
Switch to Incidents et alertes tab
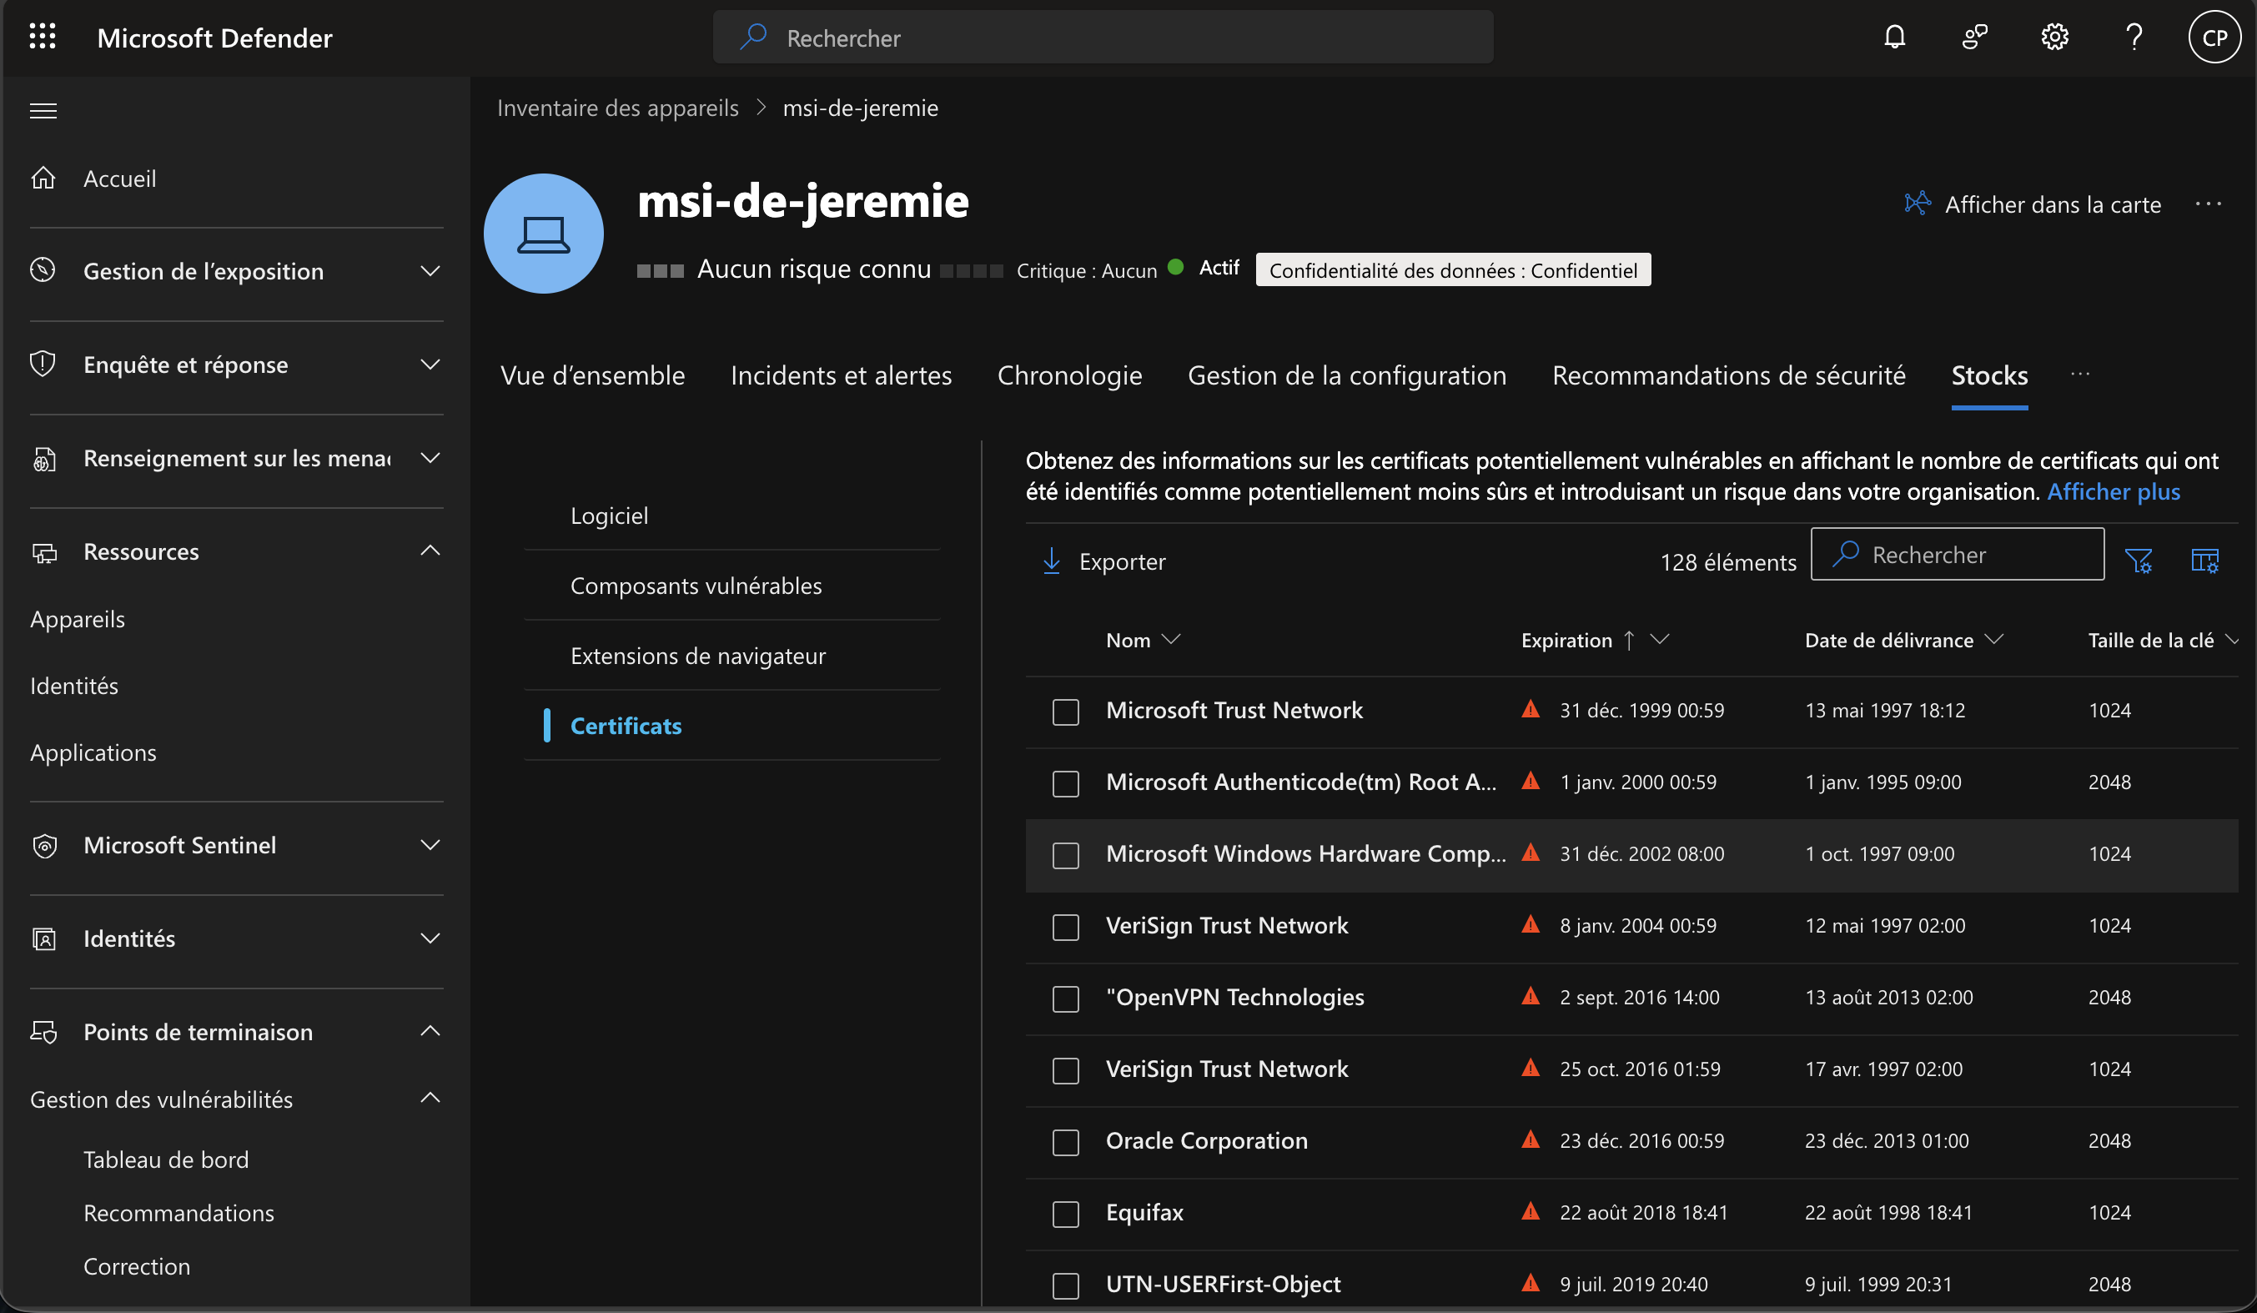[x=841, y=375]
